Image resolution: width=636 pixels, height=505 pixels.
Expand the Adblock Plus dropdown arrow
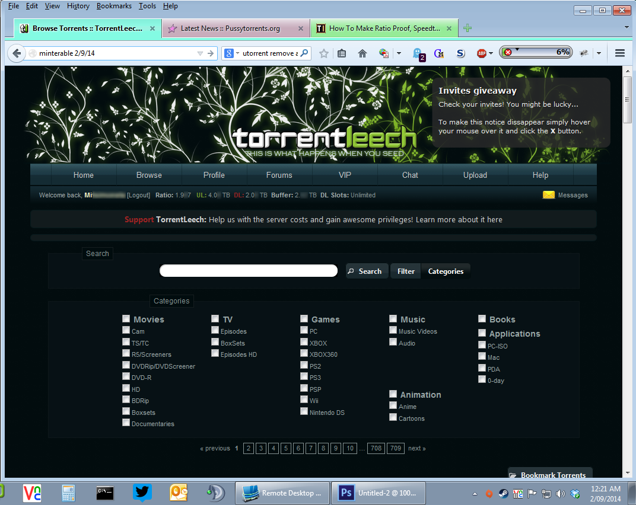(491, 53)
